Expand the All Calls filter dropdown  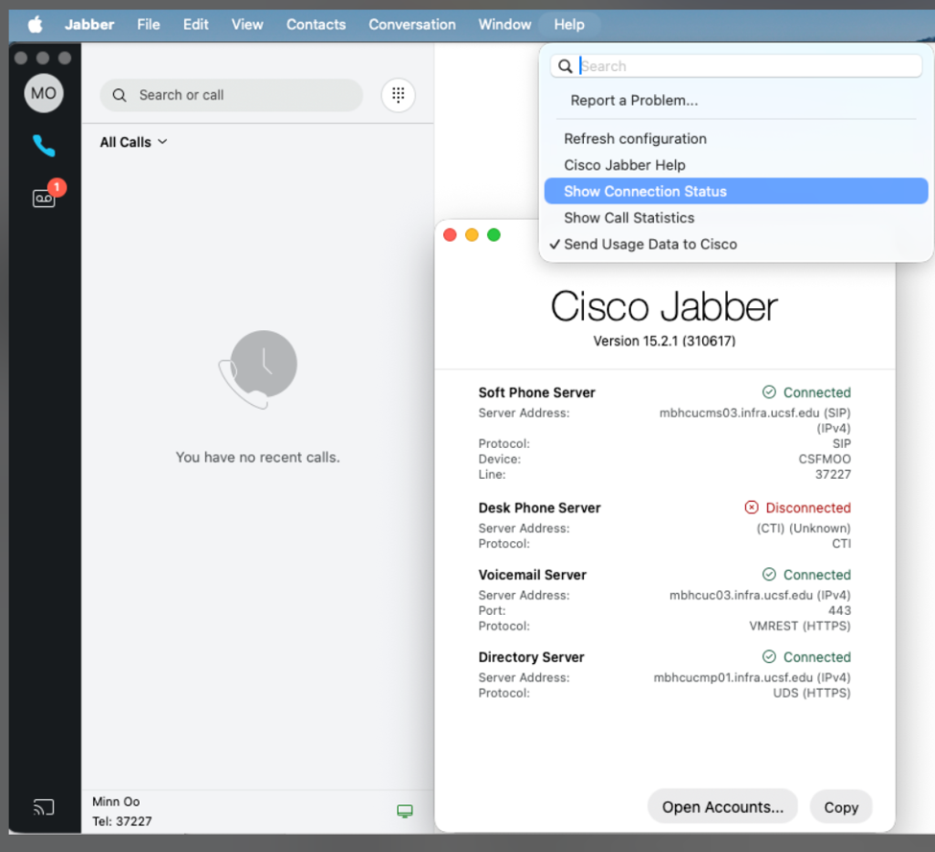click(133, 142)
